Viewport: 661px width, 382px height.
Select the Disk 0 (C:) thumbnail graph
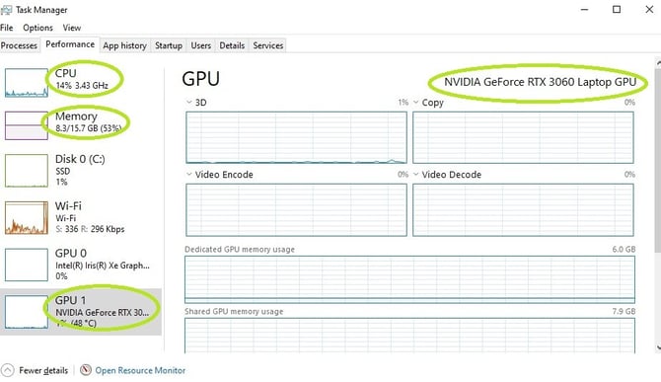point(26,171)
